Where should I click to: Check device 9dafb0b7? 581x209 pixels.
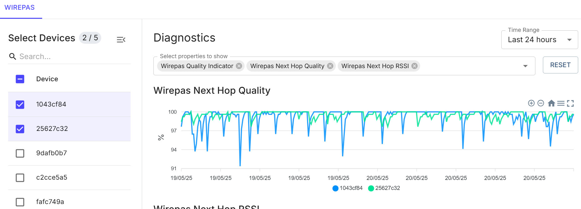[20, 153]
